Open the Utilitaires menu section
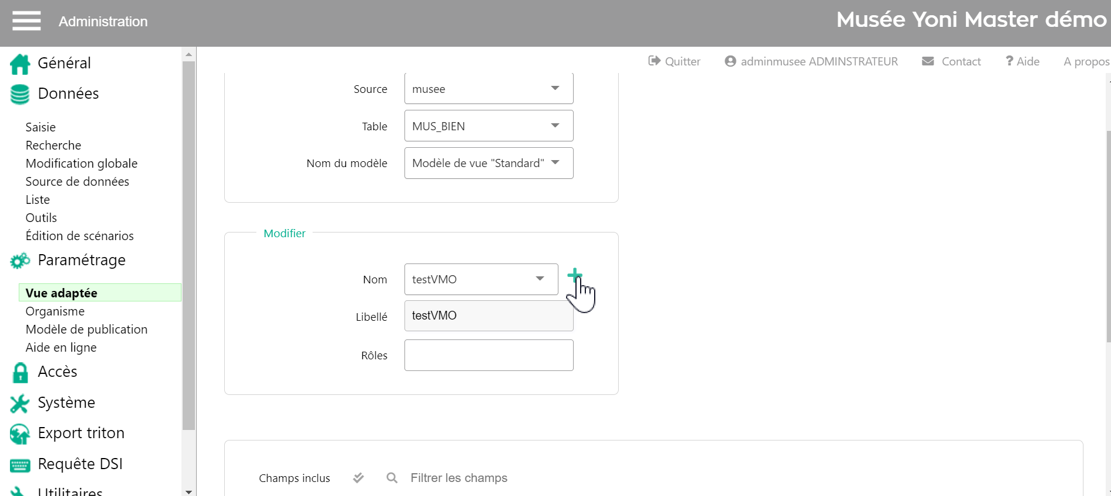1111x496 pixels. click(x=70, y=491)
